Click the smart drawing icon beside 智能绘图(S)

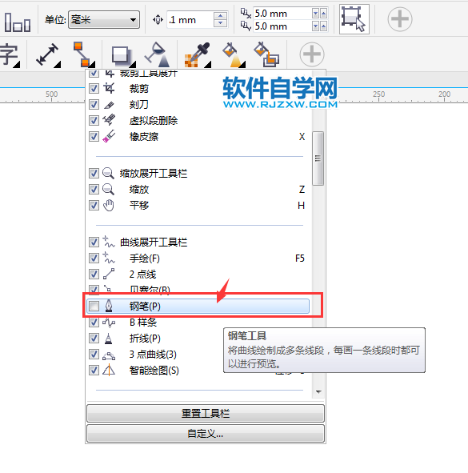pos(109,370)
